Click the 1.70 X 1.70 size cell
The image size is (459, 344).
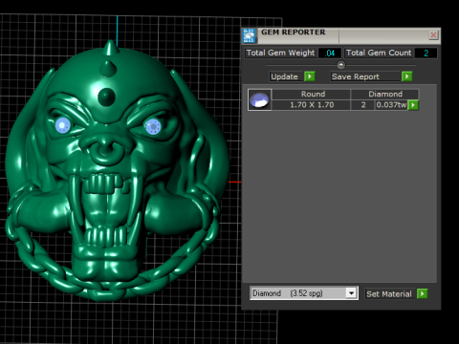point(312,105)
